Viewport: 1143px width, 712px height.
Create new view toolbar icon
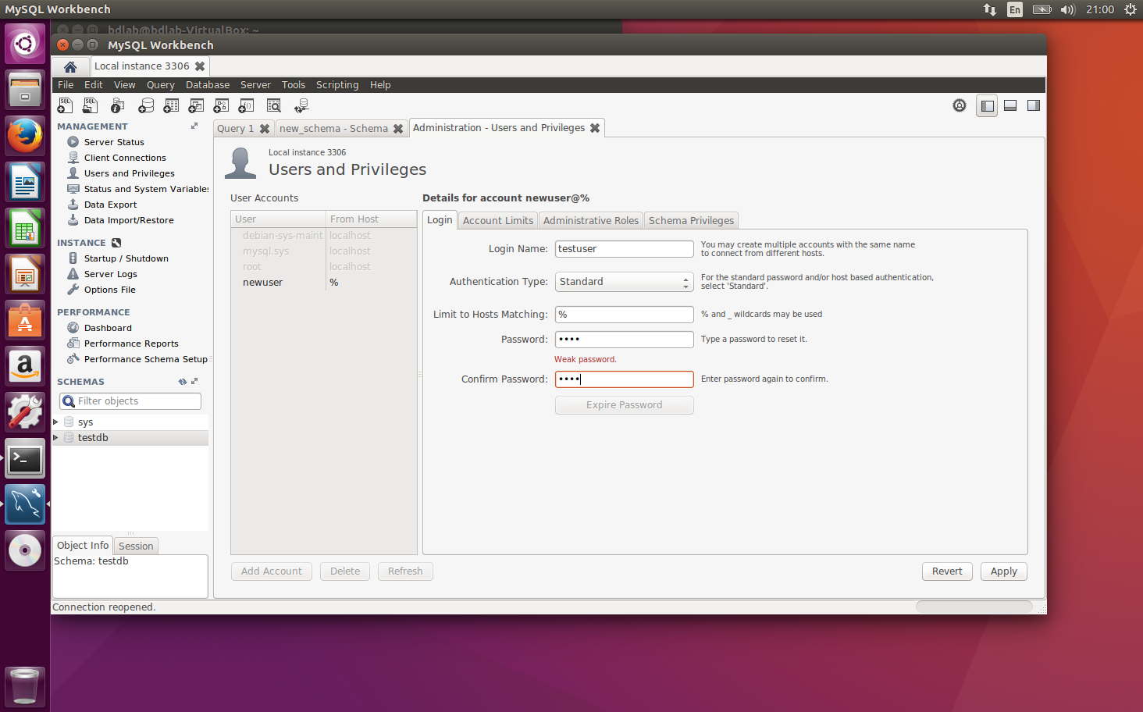pyautogui.click(x=196, y=105)
